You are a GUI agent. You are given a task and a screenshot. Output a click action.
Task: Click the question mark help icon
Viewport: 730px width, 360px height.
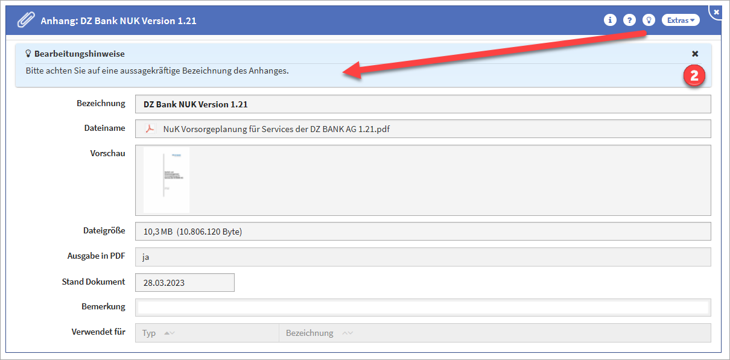click(629, 20)
